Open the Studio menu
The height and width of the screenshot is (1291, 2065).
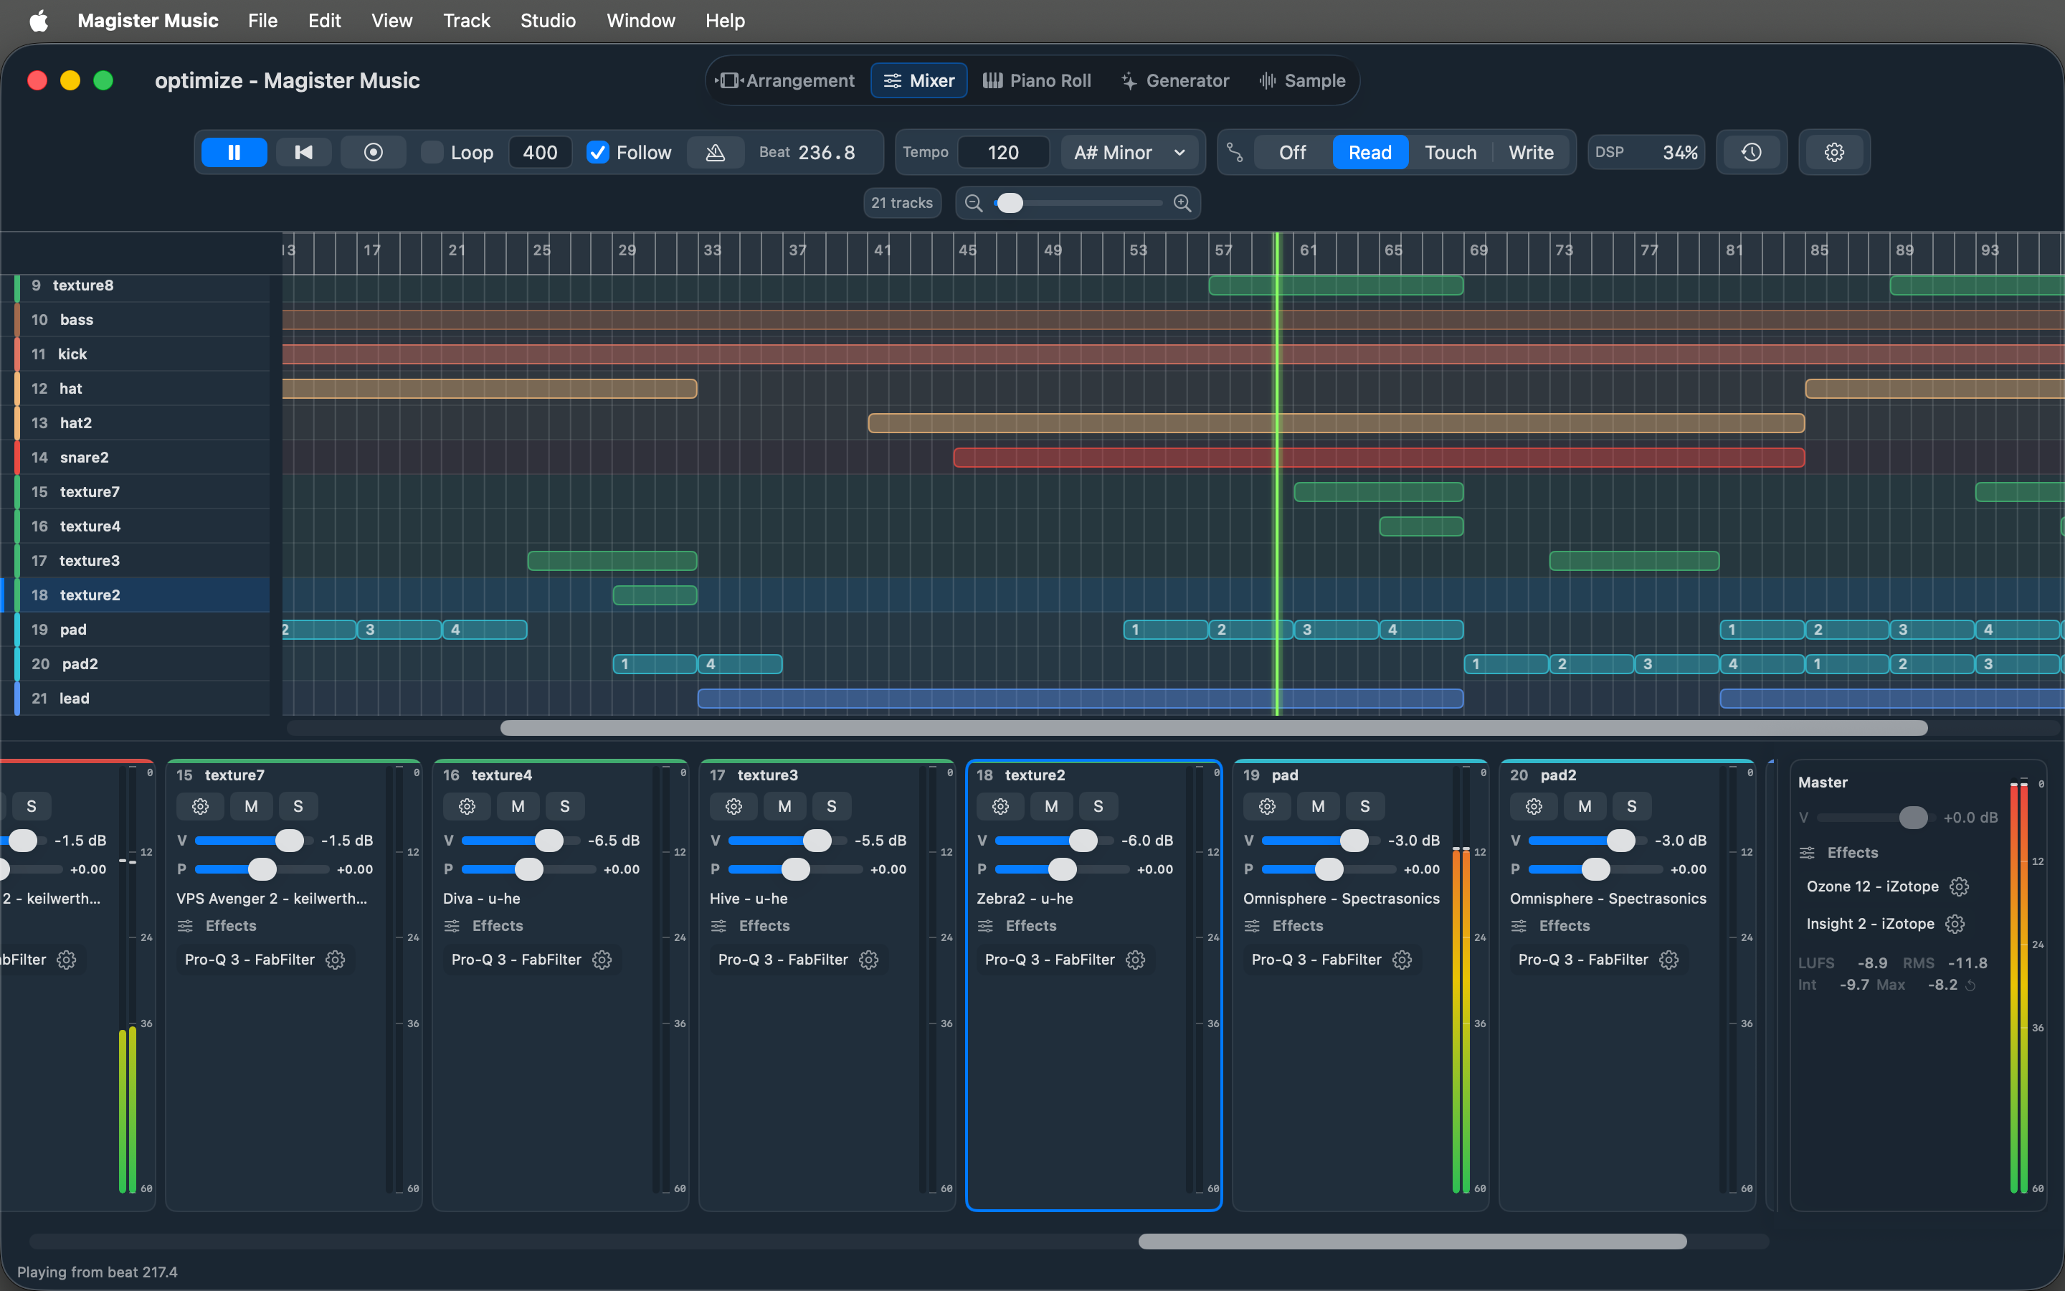tap(548, 21)
